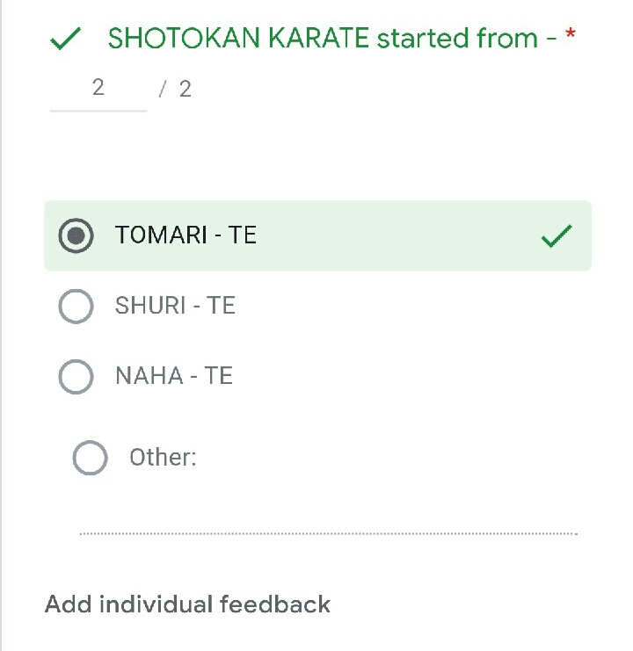
Task: Open Add individual feedback
Action: pos(187,604)
